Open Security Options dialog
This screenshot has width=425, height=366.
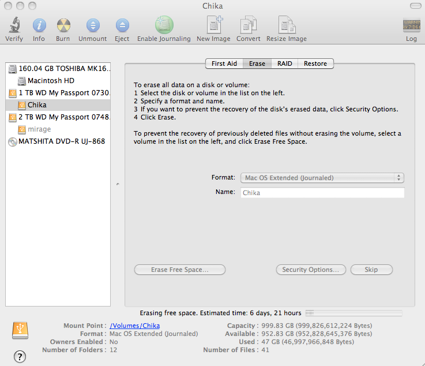coord(311,270)
